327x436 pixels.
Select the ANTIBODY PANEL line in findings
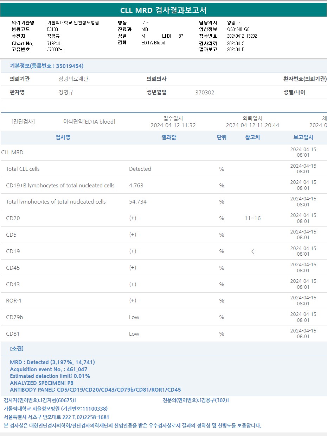coord(95,390)
